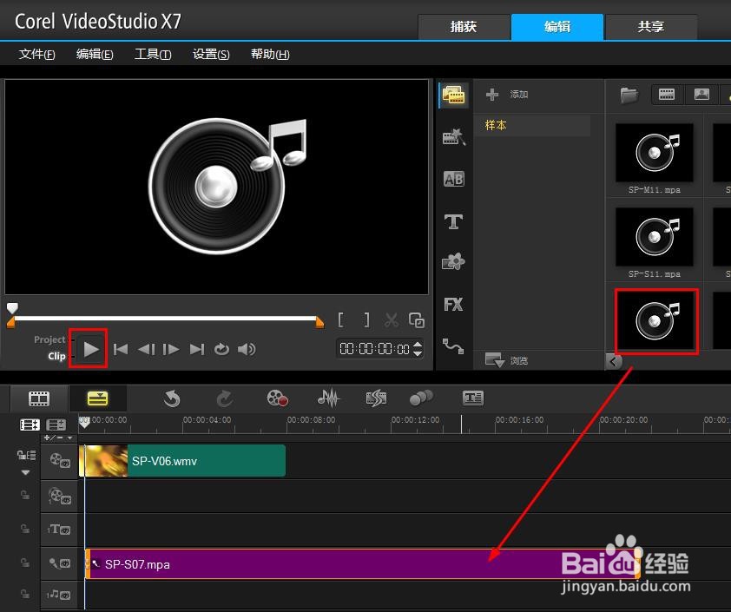731x612 pixels.
Task: Toggle Overlay track visibility
Action: pyautogui.click(x=60, y=497)
